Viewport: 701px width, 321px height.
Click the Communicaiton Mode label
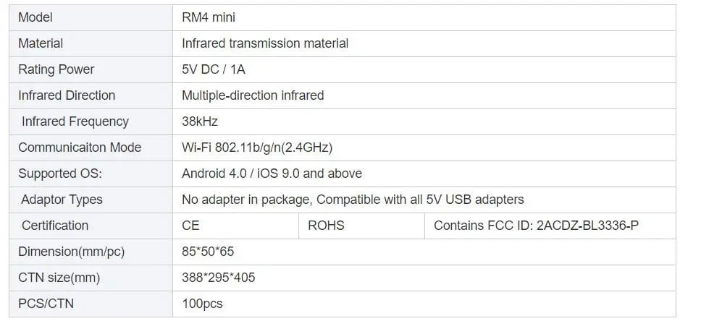pos(80,147)
